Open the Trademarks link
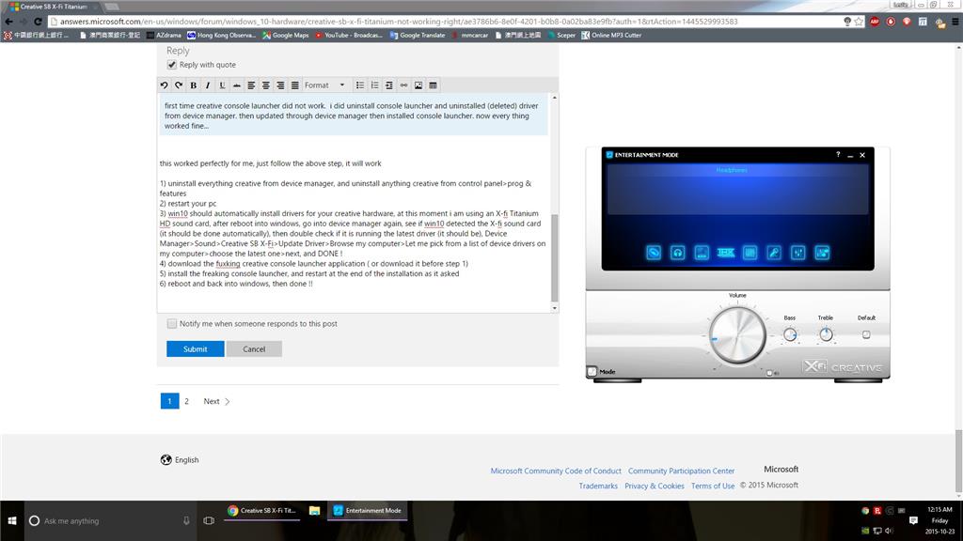This screenshot has width=963, height=541. [598, 486]
